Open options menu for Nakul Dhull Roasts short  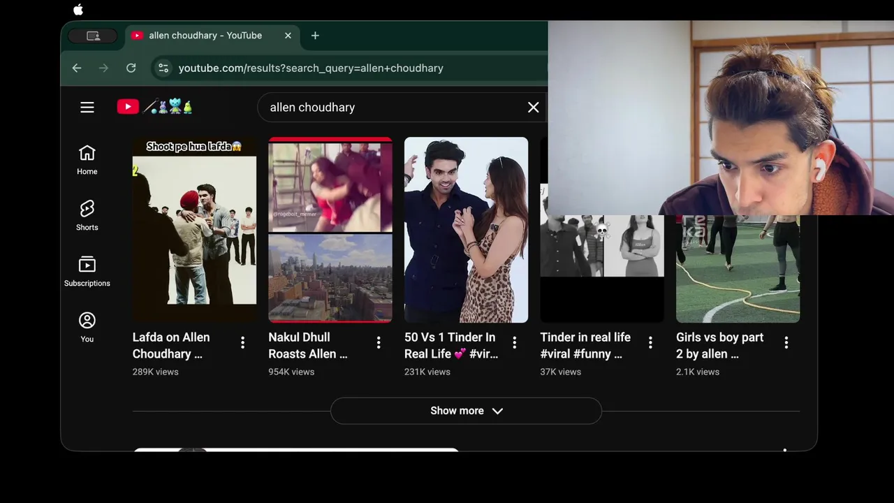[x=379, y=342]
